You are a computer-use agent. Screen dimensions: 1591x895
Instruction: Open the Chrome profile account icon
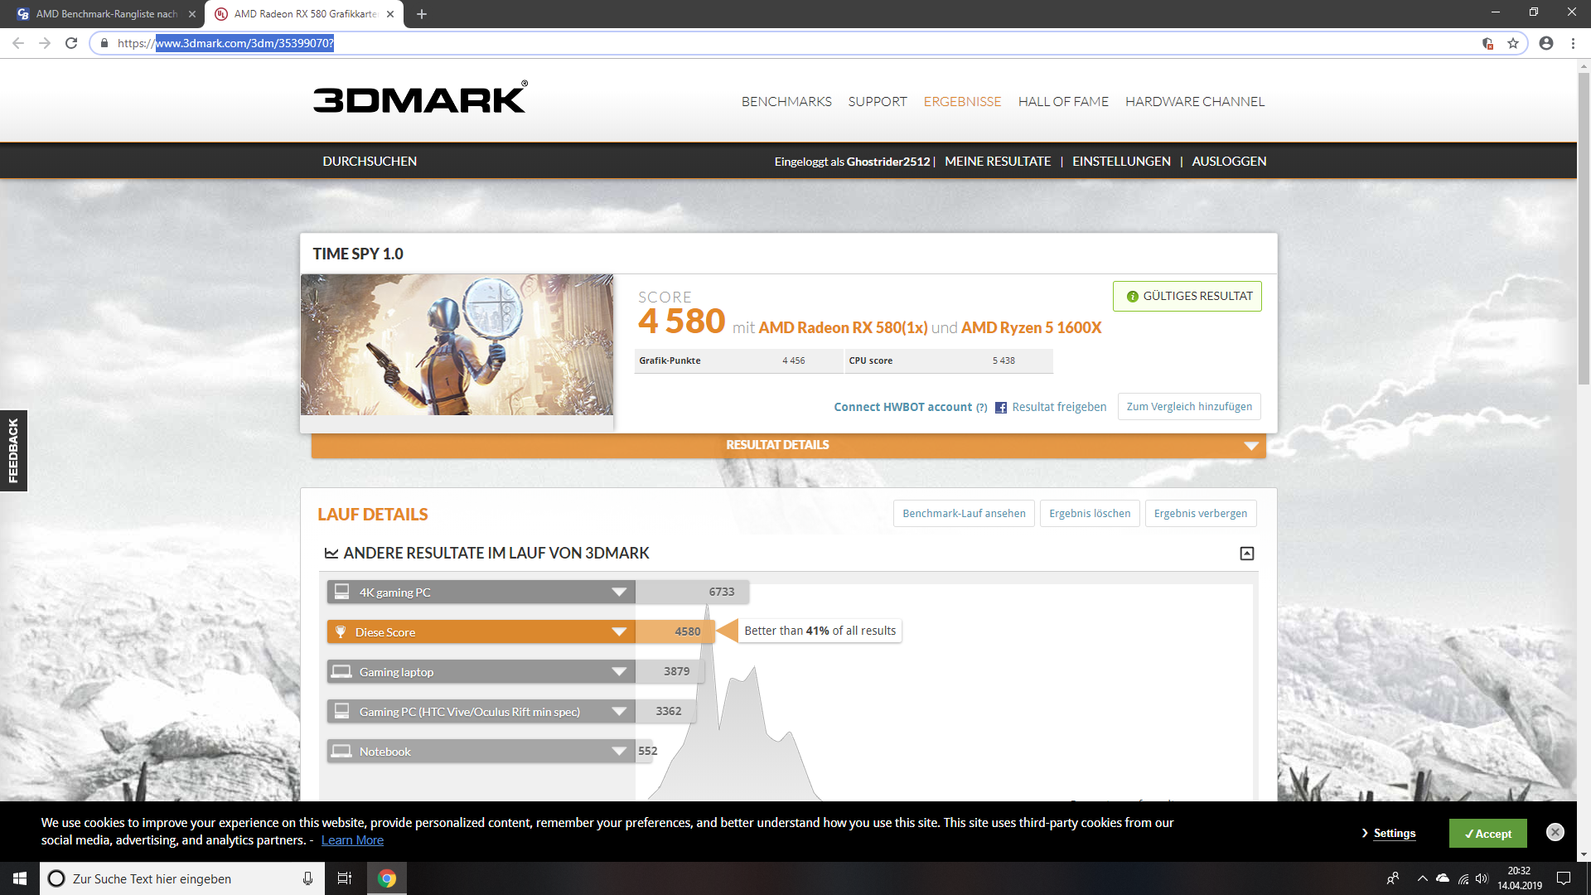[x=1545, y=43]
